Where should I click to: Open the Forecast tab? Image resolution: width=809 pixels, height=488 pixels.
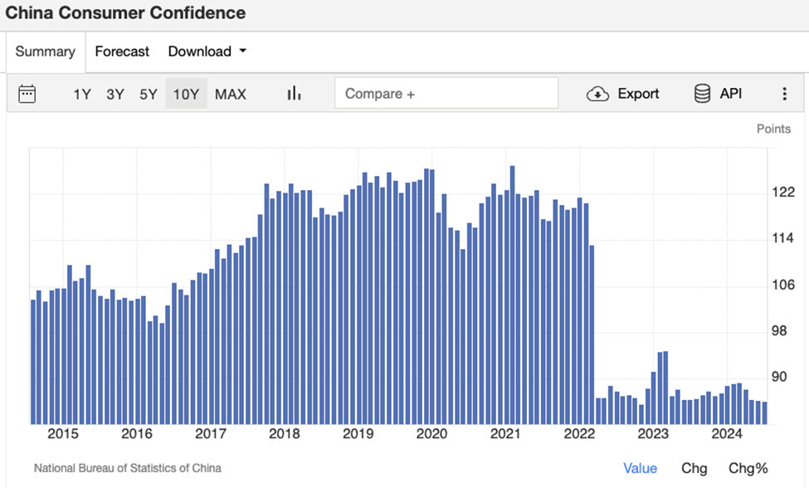[122, 51]
